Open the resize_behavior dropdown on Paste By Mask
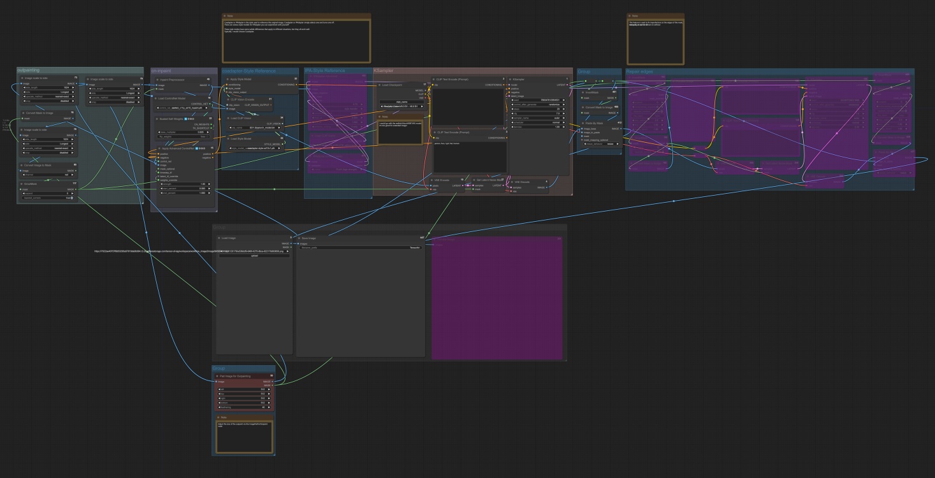This screenshot has width=935, height=478. (x=601, y=144)
